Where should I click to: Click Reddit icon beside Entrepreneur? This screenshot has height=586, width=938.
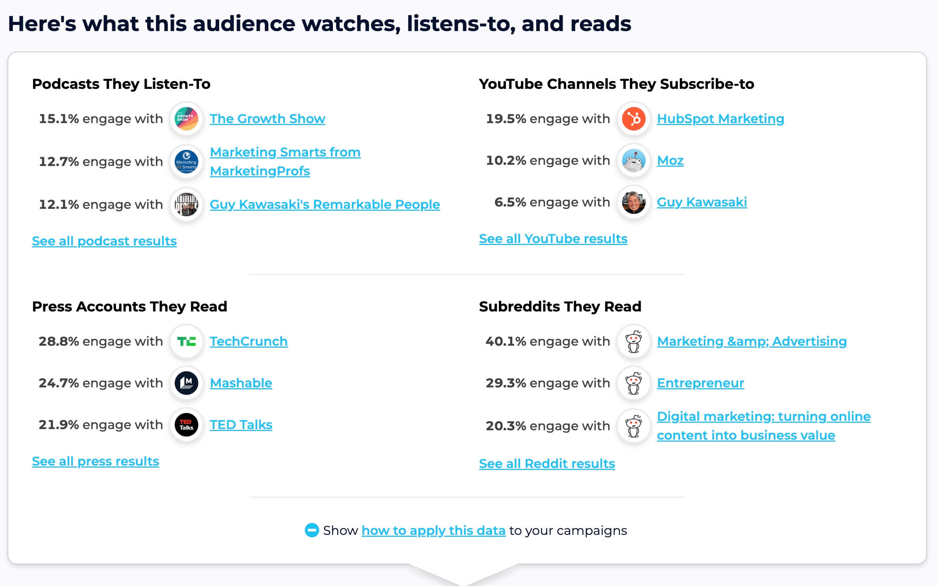pos(634,383)
